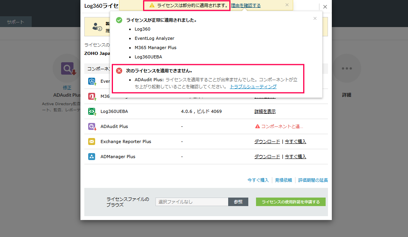This screenshot has height=237, width=408.
Task: Click red warning triangle in ADAudit Plus row
Action: (x=257, y=126)
